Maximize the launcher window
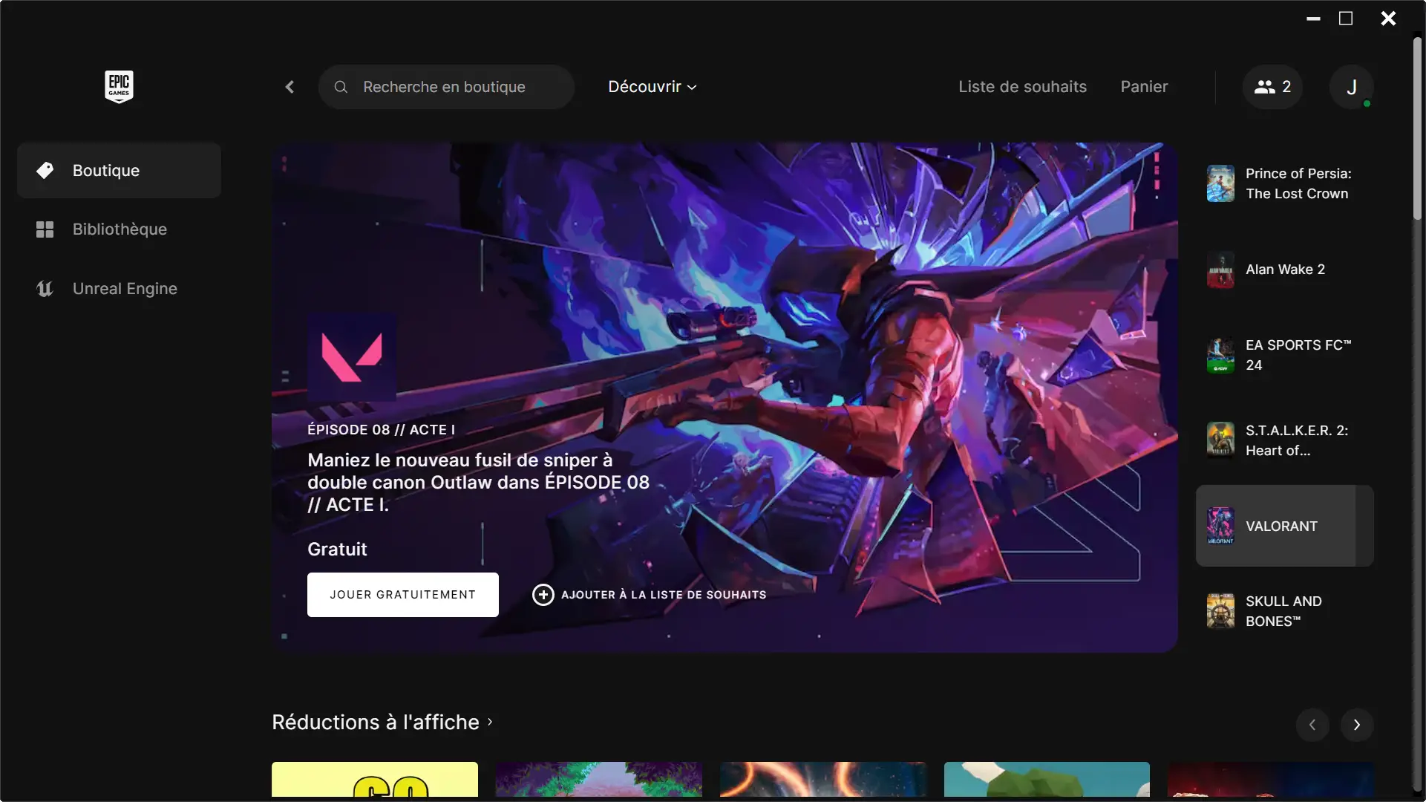Screen dimensions: 1426x802 pos(1346,19)
